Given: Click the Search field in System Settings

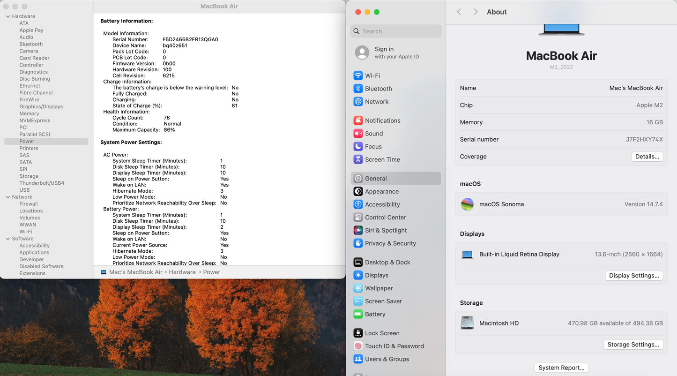Looking at the screenshot, I should (396, 31).
